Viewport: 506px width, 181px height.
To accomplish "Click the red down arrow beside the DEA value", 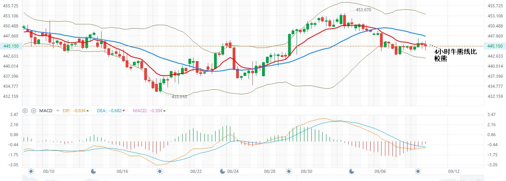I will coord(124,111).
